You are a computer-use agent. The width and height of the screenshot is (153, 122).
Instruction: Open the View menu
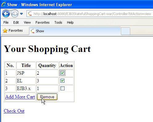(x=27, y=22)
